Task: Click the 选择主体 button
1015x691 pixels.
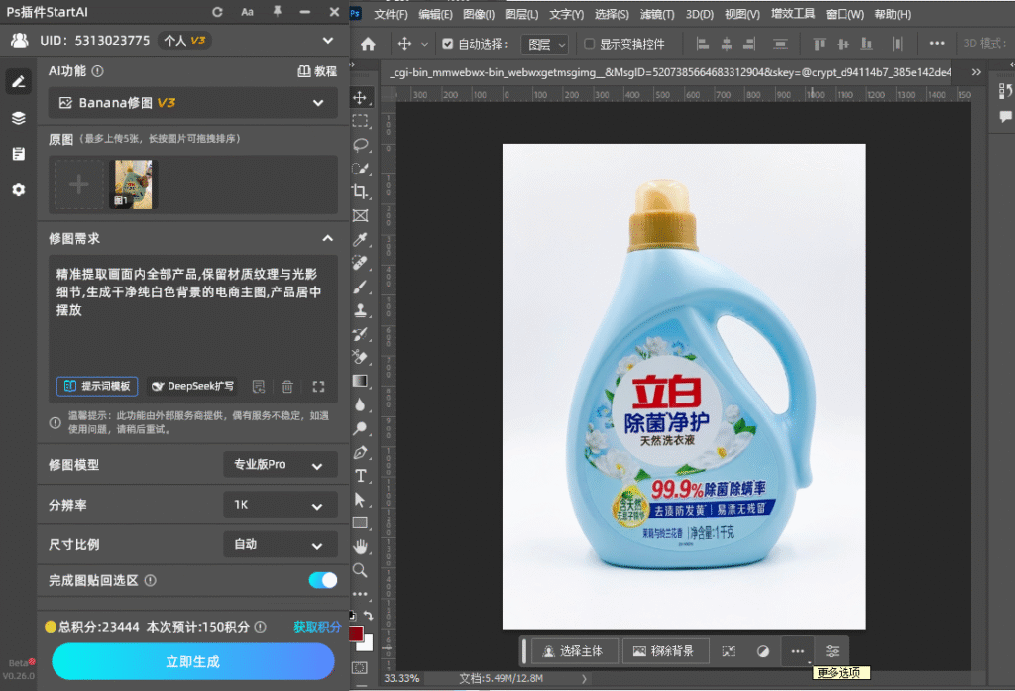Action: (574, 651)
